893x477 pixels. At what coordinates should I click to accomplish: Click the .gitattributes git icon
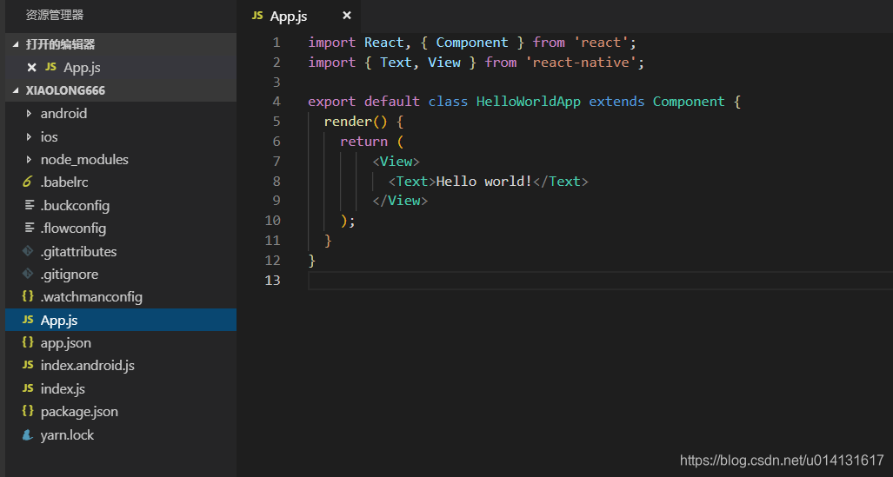(27, 250)
